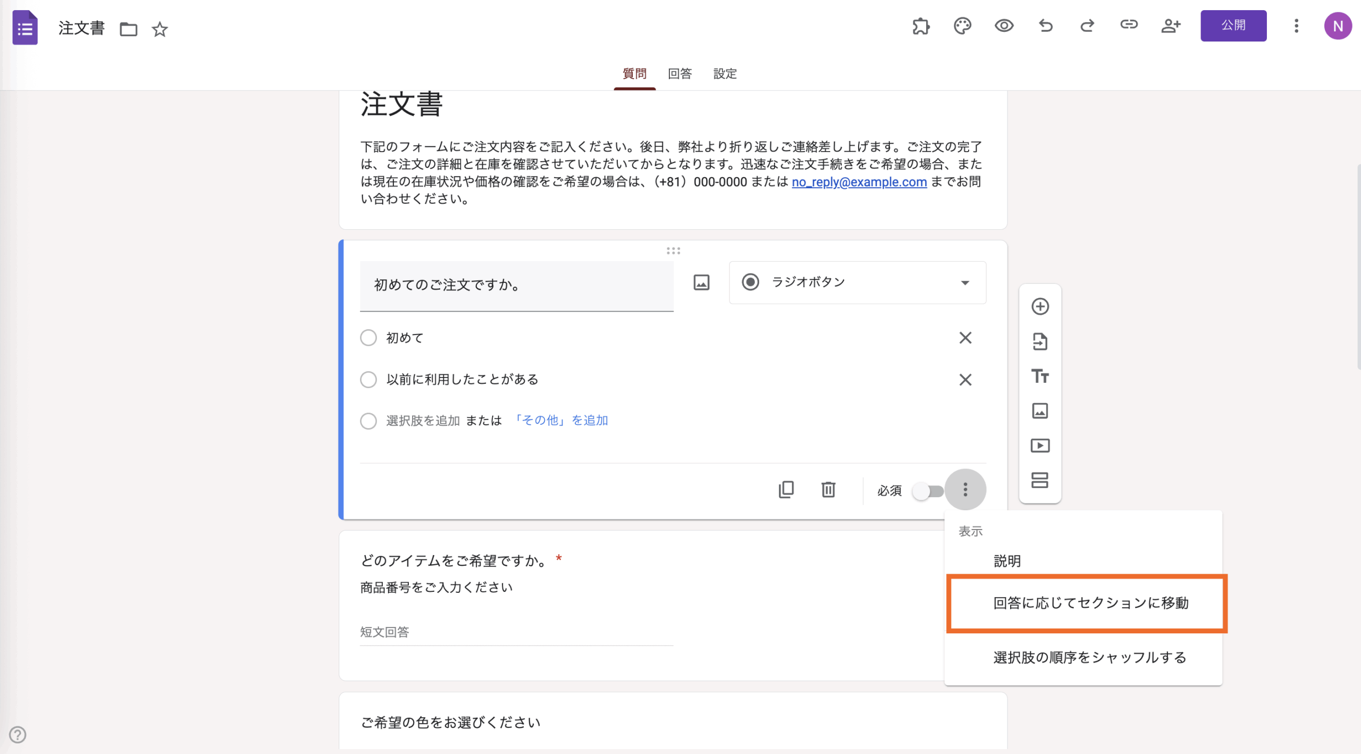Click the add-ons puzzle icon
The image size is (1361, 754).
click(921, 26)
